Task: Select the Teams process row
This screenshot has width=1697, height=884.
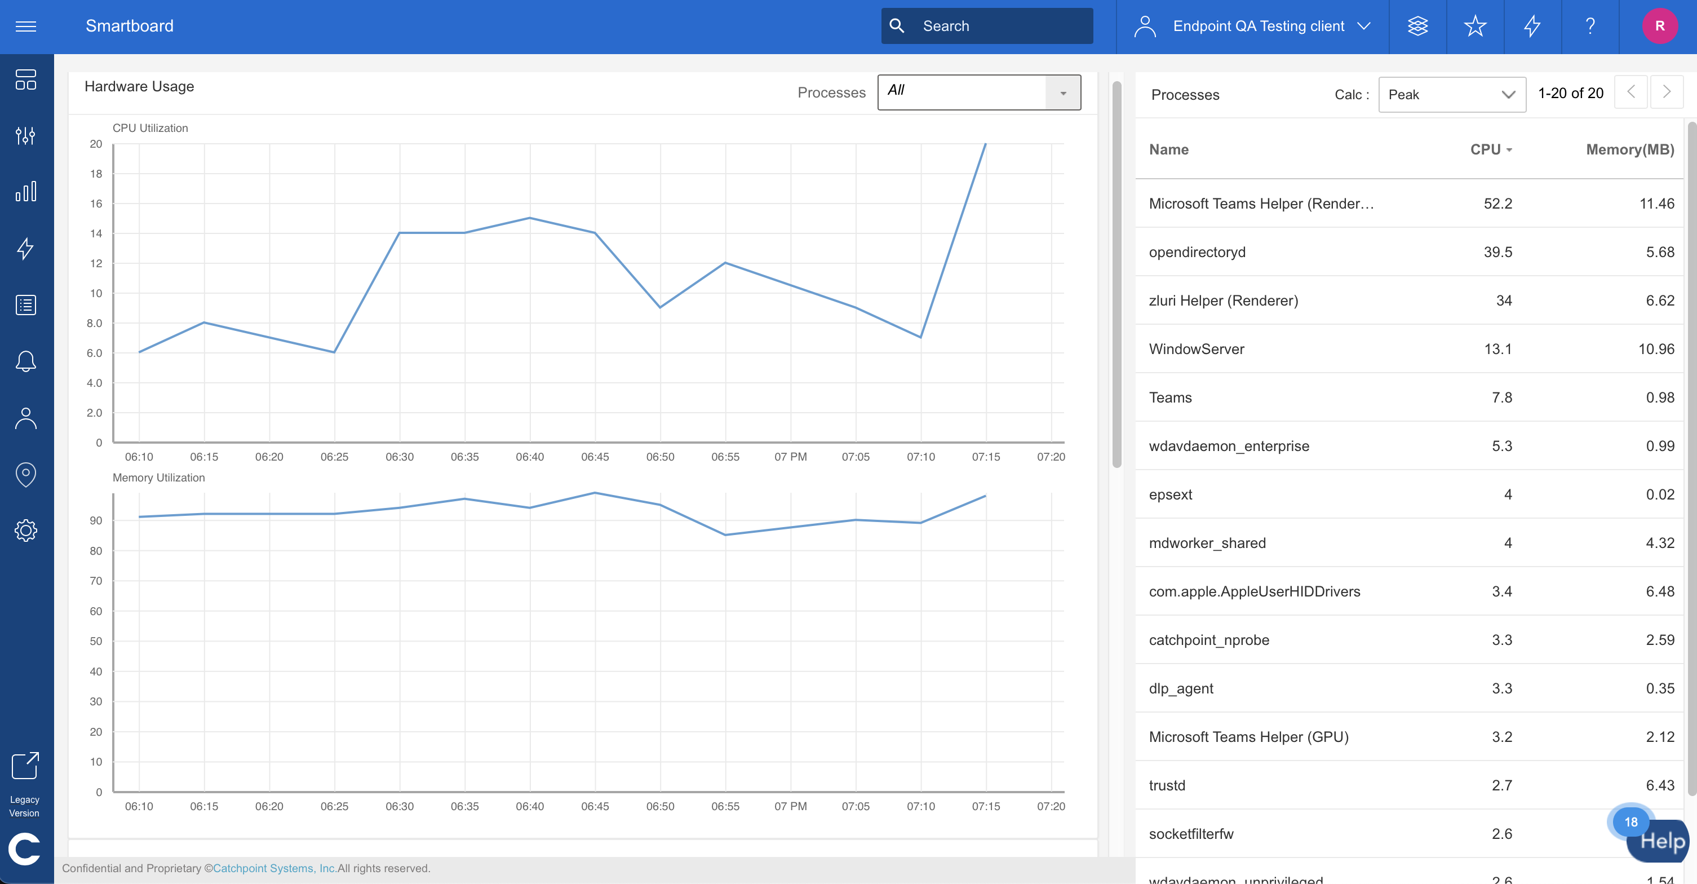Action: 1410,397
